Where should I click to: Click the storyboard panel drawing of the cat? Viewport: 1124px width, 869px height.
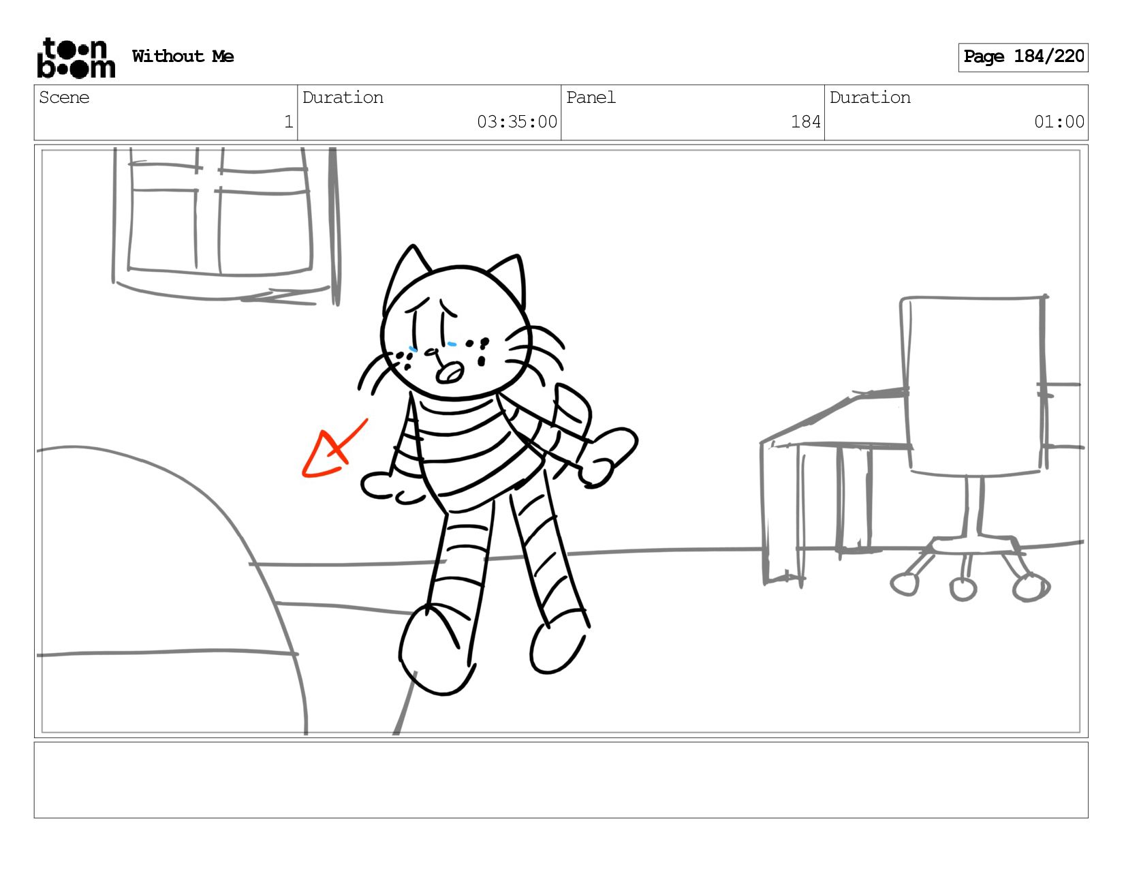(x=561, y=441)
